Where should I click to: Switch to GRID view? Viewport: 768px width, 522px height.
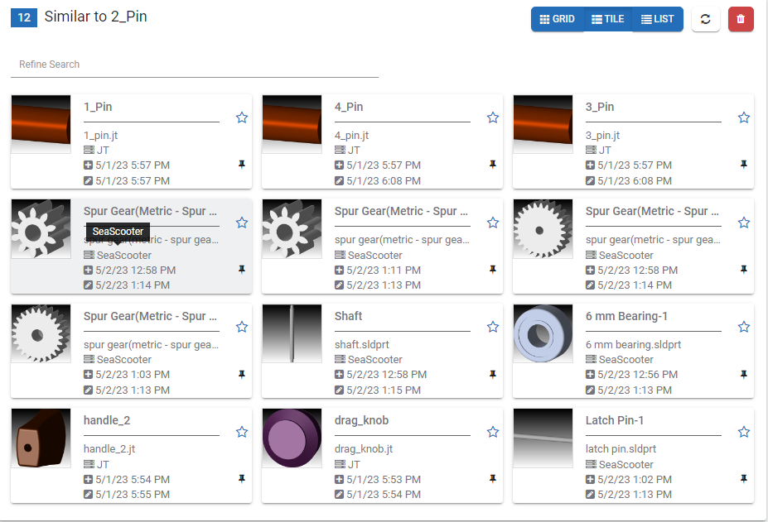(557, 19)
